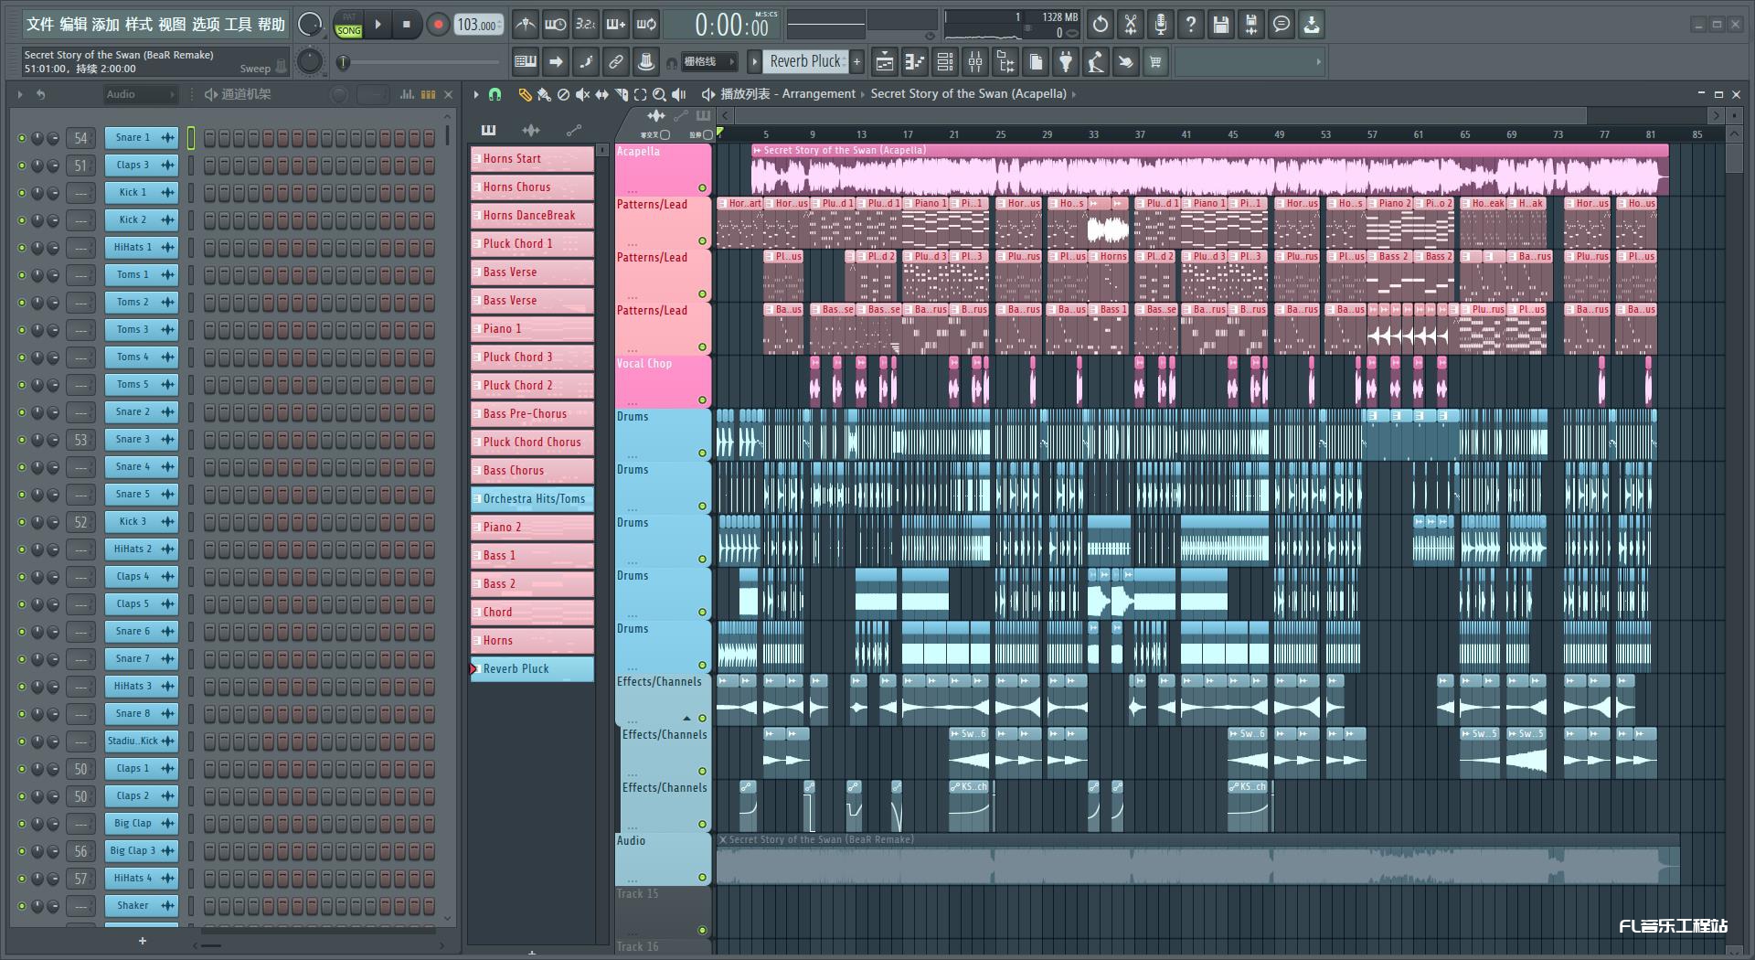1755x960 pixels.
Task: Open the playlist options menu arrow
Action: 476,94
